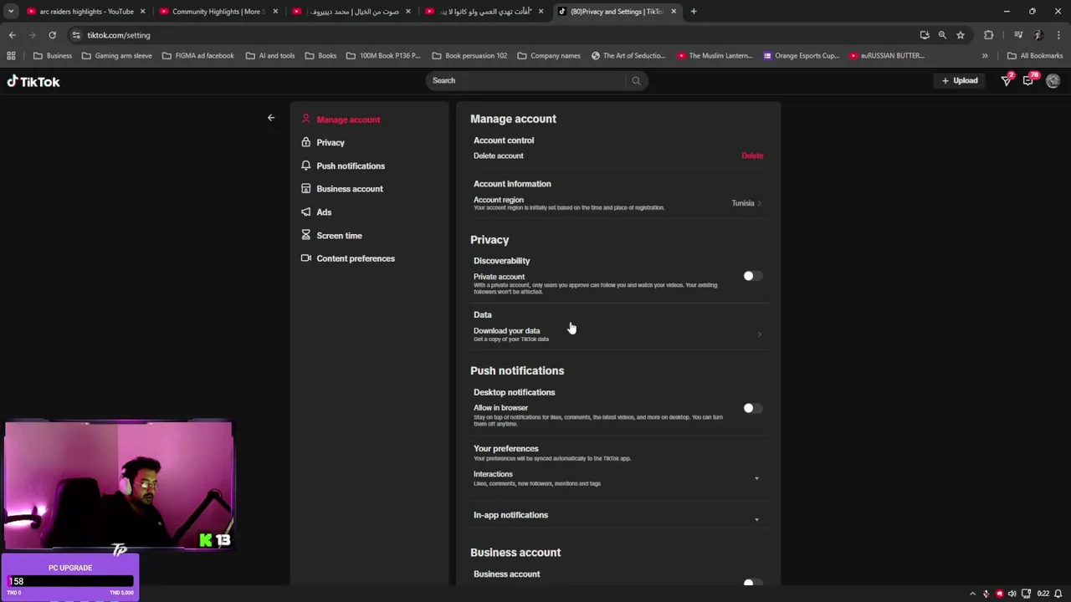Click the TikTok search field

(527, 80)
